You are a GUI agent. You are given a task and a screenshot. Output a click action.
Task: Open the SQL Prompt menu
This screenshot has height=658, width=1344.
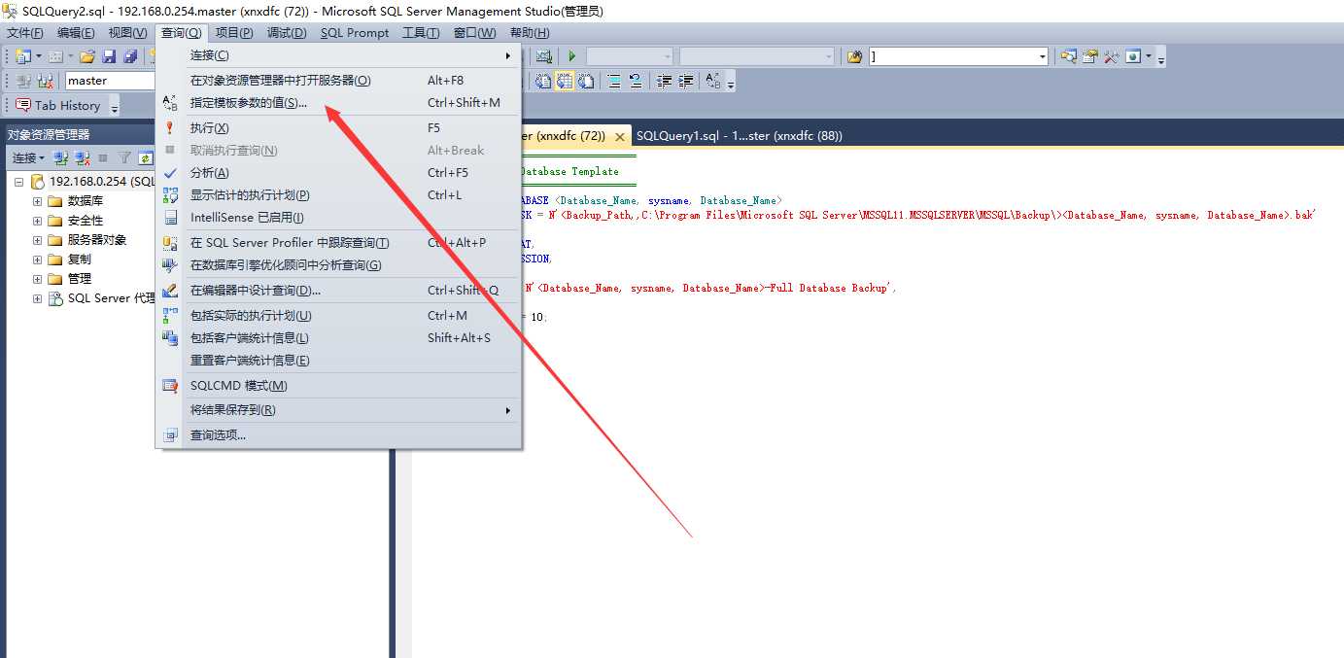pyautogui.click(x=355, y=33)
